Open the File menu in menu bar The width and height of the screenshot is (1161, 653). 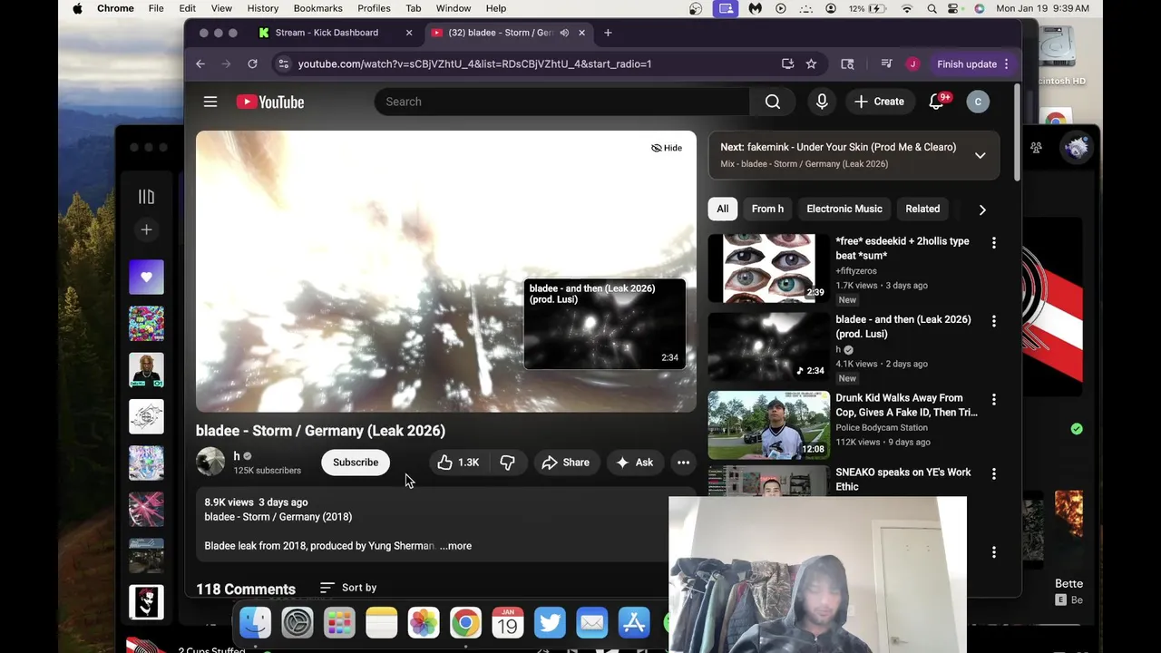point(156,8)
